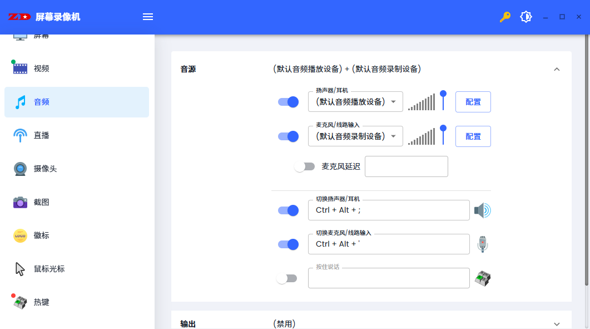The image size is (590, 329).
Task: Open the 扬声器/耳机 device dropdown
Action: pos(355,102)
